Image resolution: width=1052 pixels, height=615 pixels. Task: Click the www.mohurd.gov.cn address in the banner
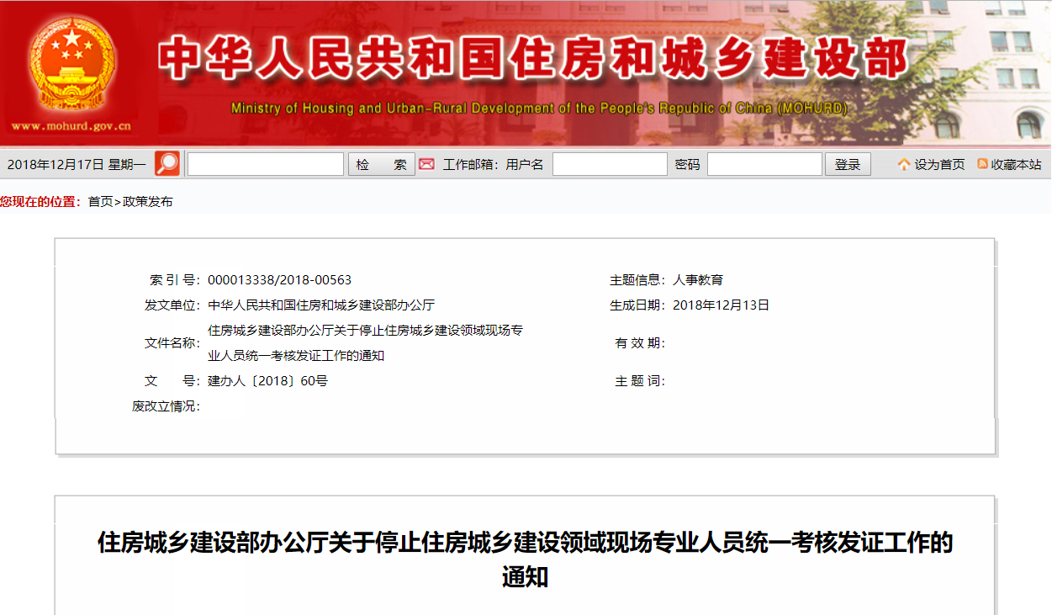(x=71, y=127)
